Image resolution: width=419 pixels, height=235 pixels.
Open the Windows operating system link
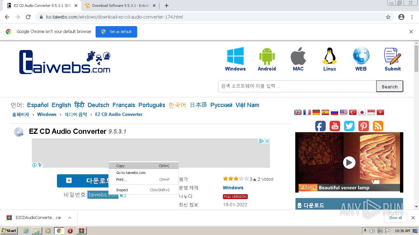pos(233,188)
